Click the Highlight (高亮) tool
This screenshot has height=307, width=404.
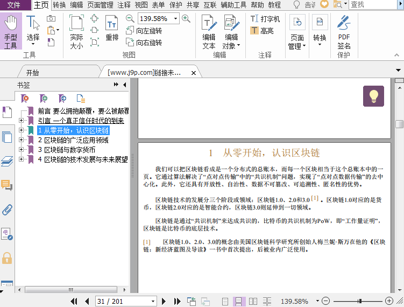tap(262, 31)
